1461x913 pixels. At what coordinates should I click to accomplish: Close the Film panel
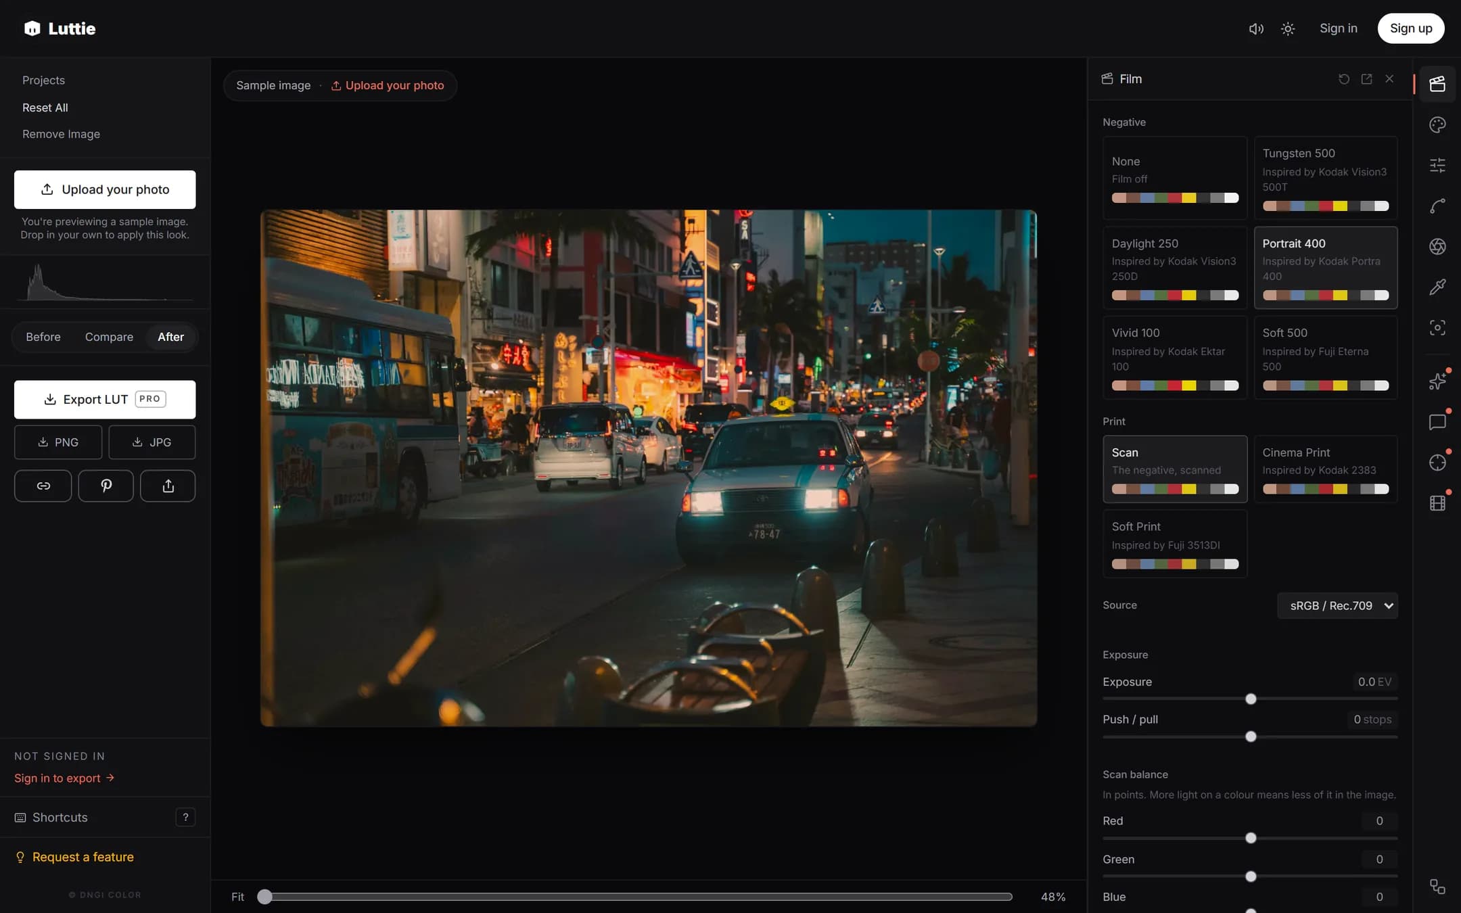[x=1389, y=79]
